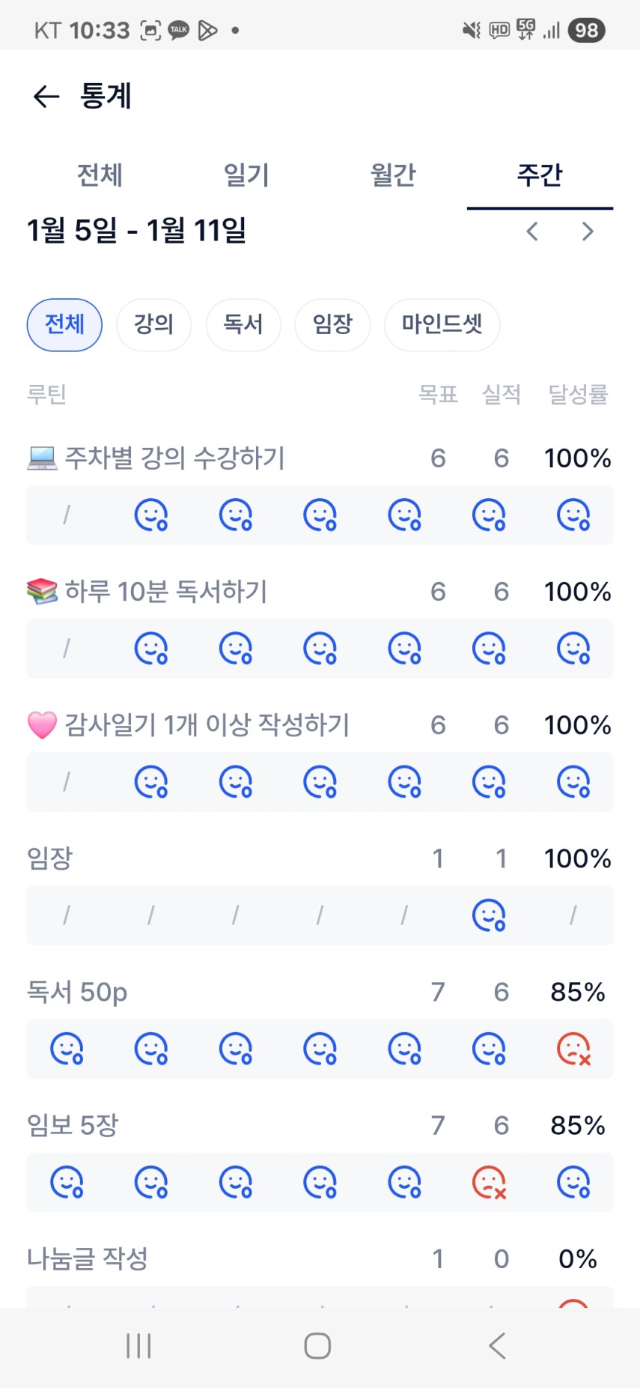Tap the back arrow beside 통계
Viewport: 640px width, 1388px height.
coord(46,97)
